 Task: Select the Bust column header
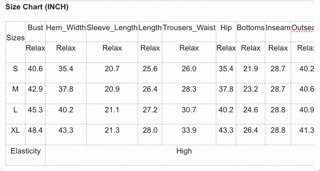35,28
